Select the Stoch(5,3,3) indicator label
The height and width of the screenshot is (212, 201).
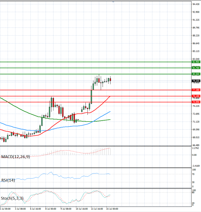click(x=12, y=198)
